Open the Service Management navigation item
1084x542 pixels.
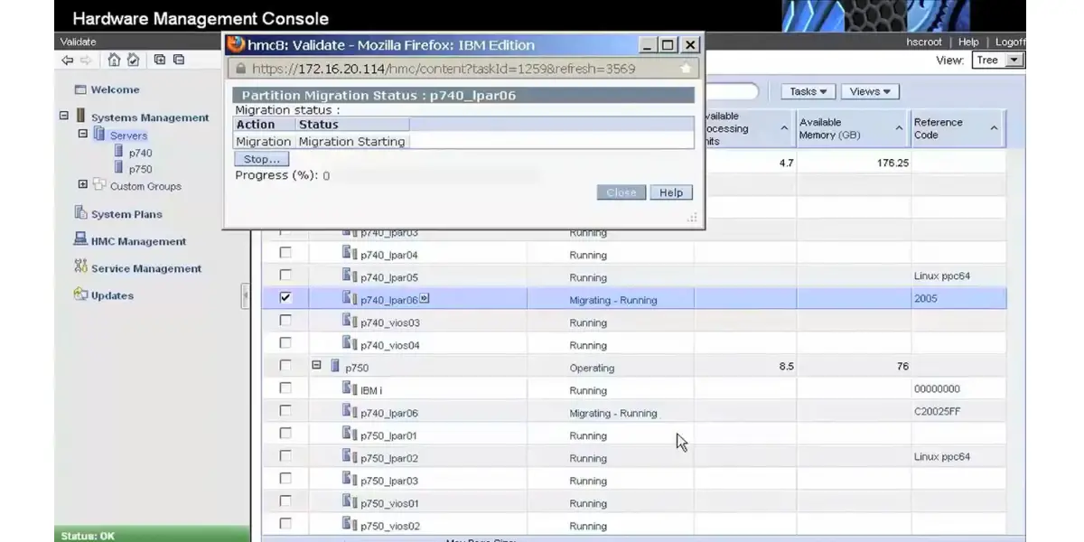coord(146,268)
